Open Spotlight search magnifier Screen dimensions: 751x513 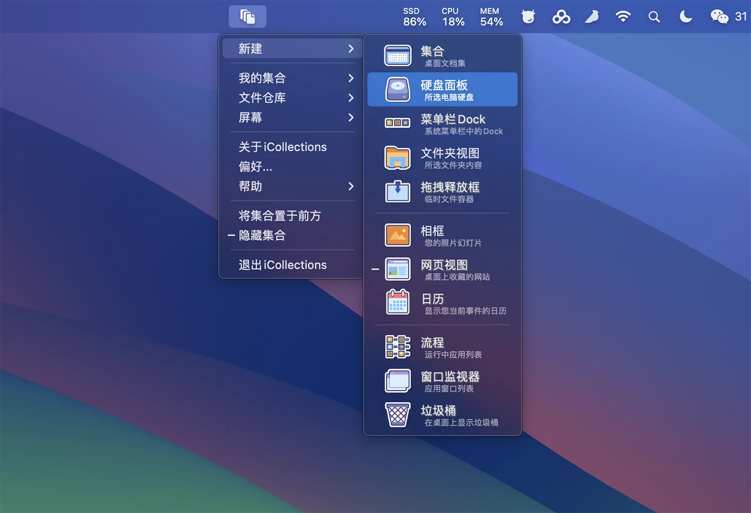pos(654,17)
